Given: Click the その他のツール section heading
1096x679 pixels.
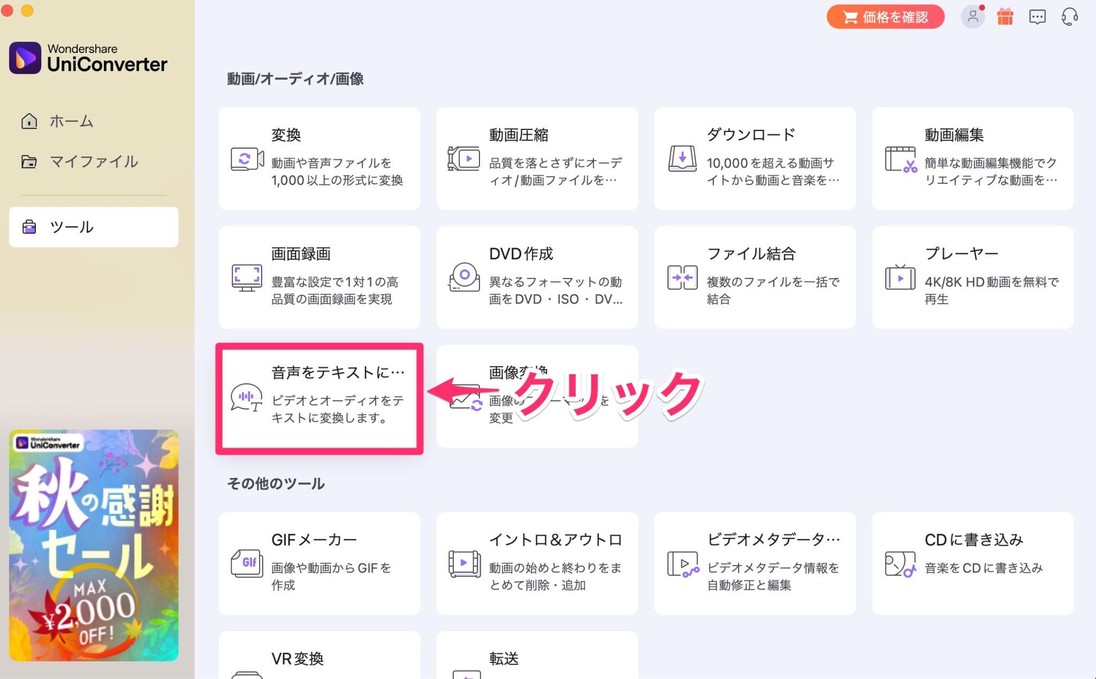Looking at the screenshot, I should (276, 483).
